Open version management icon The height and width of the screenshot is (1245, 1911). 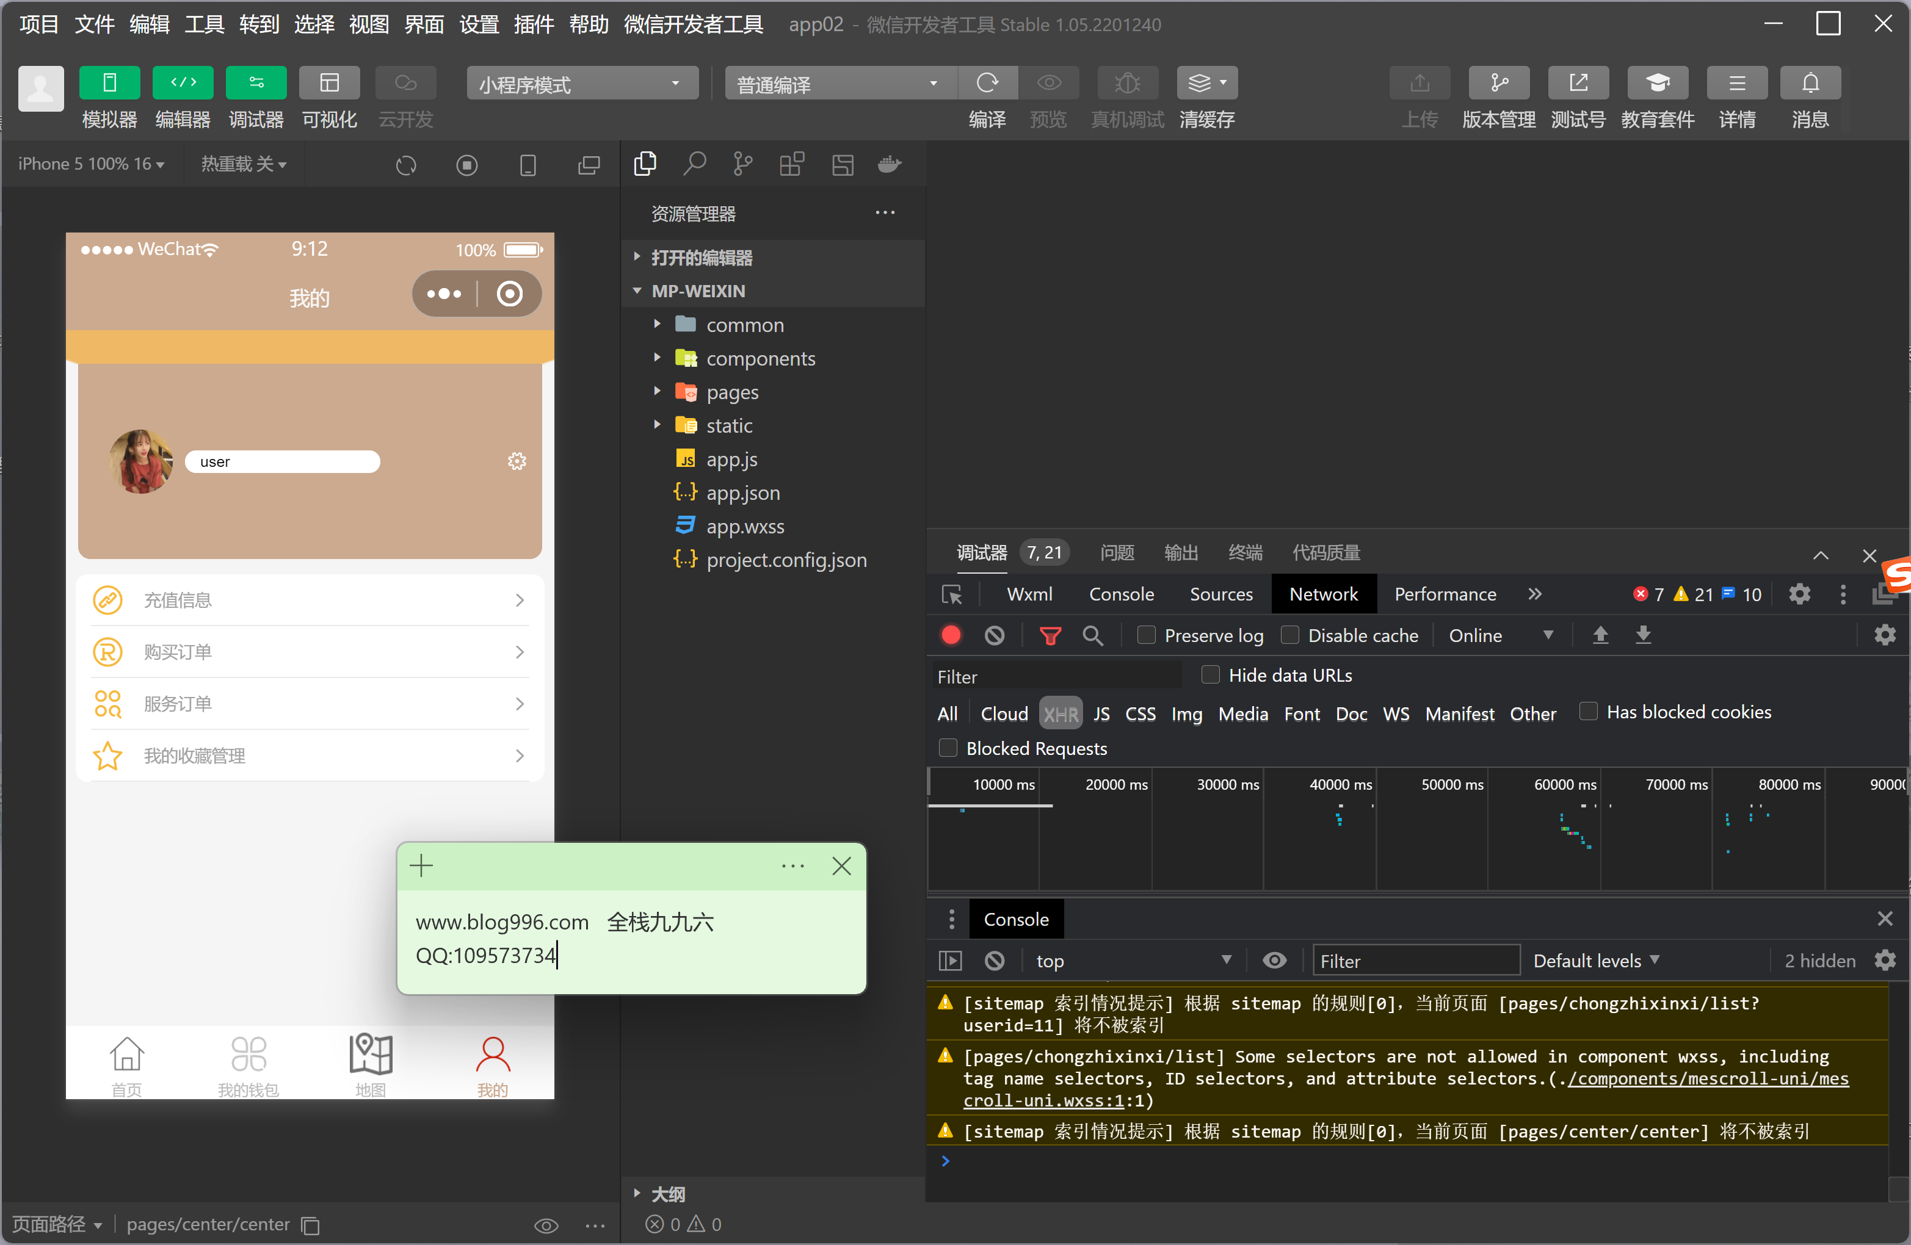tap(1498, 82)
